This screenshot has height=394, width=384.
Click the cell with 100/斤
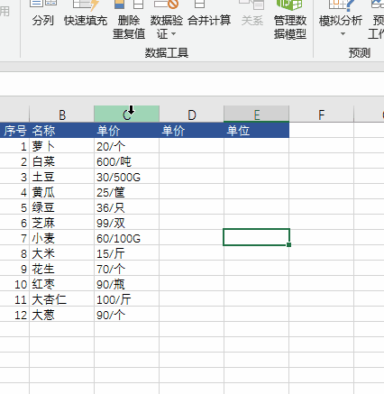tap(126, 299)
